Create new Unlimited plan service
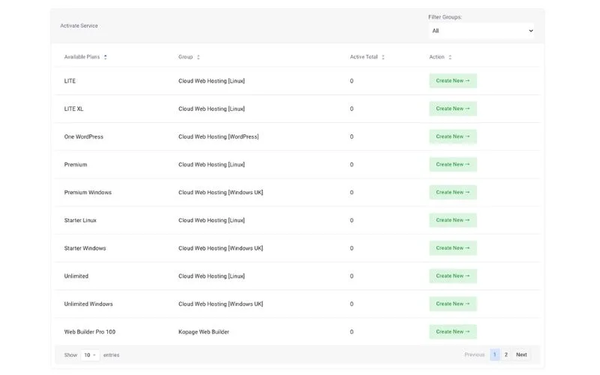 coord(453,276)
